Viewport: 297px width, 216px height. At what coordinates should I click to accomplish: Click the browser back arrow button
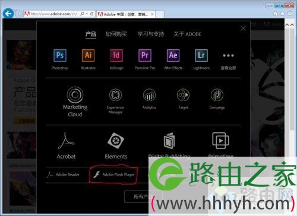[x=8, y=14]
